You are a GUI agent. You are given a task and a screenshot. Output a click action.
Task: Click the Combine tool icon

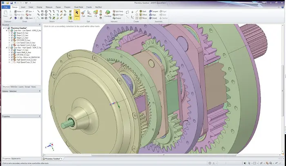click(107, 15)
